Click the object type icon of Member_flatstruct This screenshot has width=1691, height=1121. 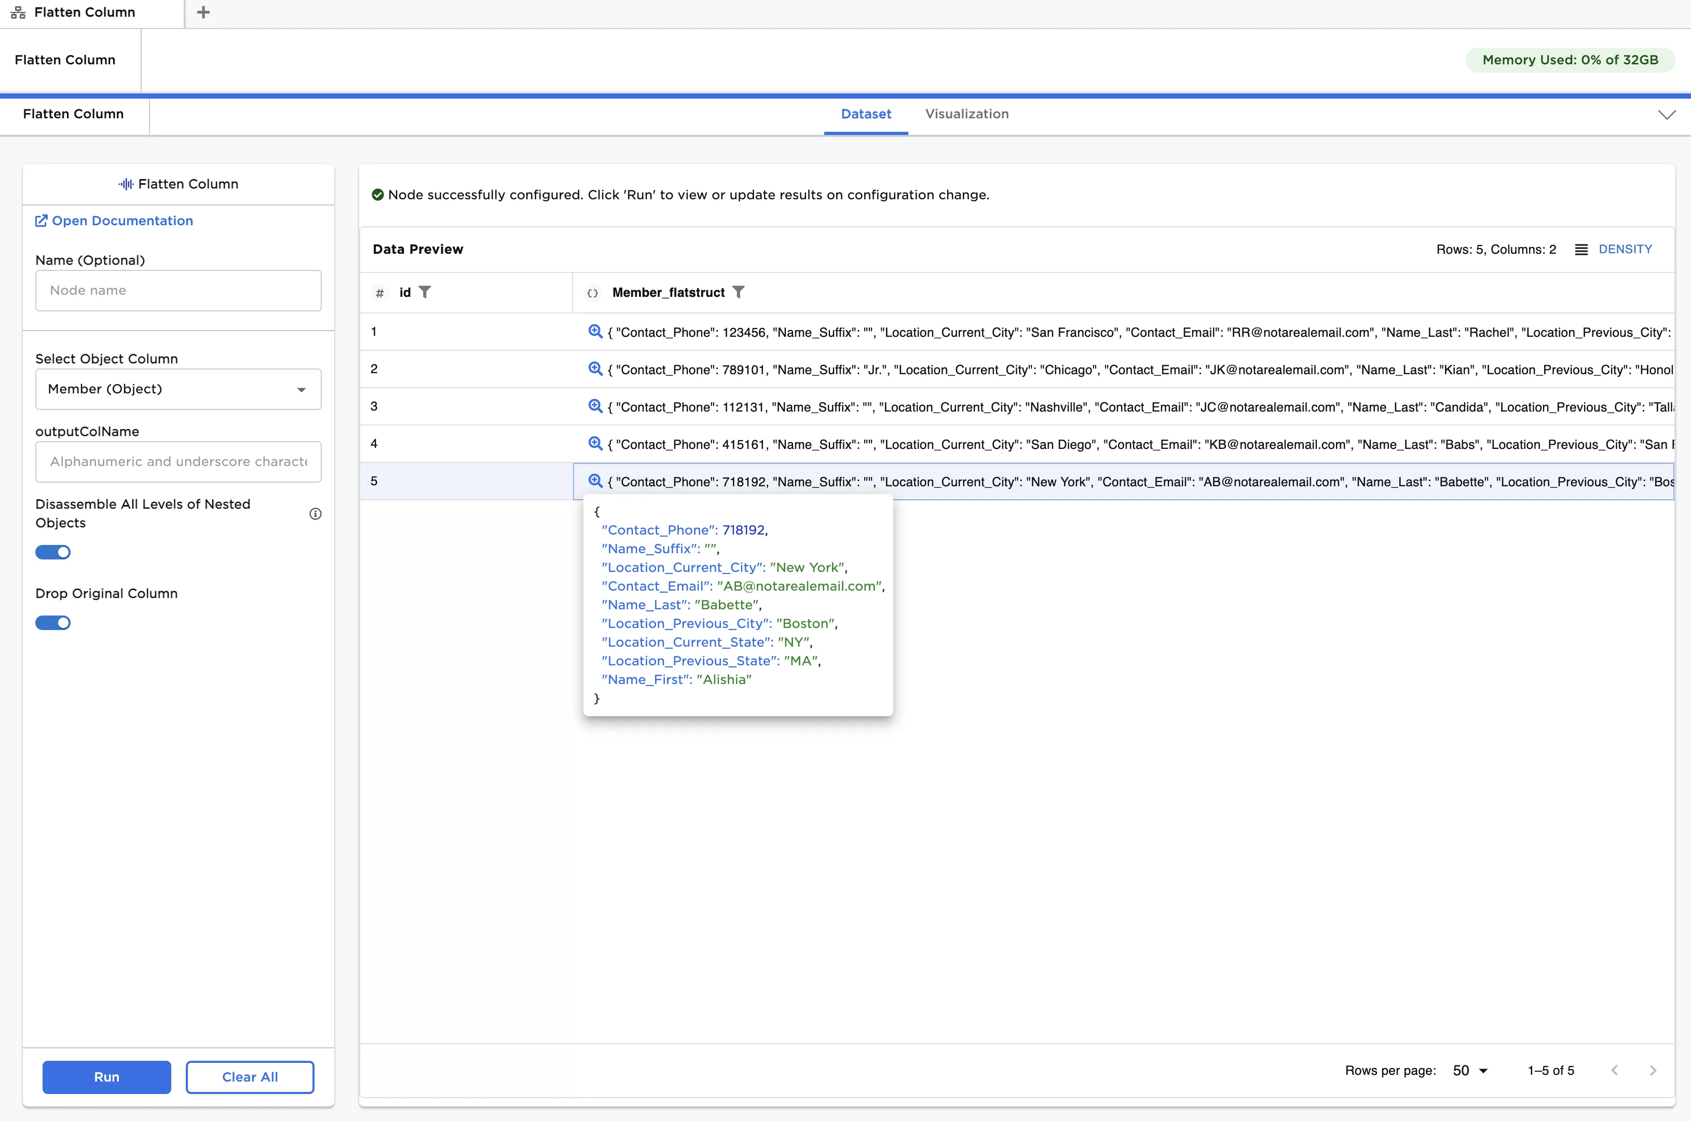(592, 292)
